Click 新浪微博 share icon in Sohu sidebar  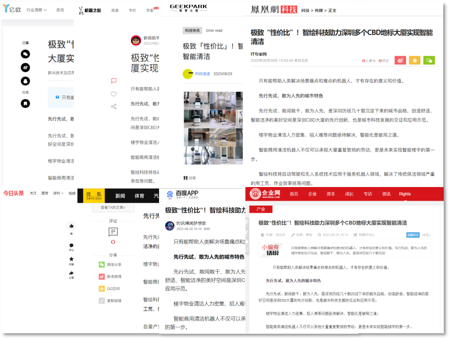102,277
